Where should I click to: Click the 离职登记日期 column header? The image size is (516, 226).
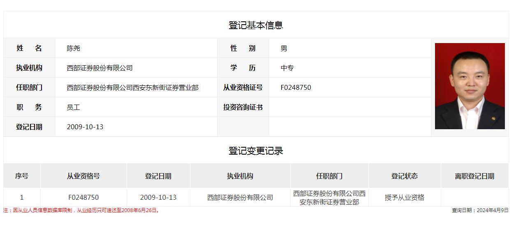[474, 176]
